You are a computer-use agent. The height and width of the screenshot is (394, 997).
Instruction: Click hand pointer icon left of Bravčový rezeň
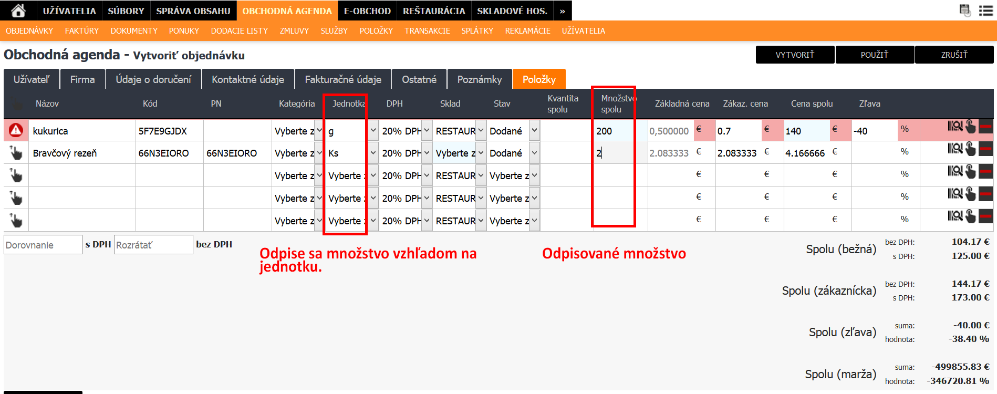(16, 153)
